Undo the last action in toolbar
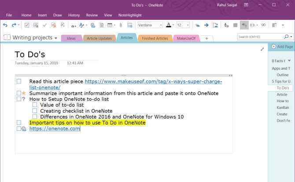295x182 pixels. [x=5, y=25]
